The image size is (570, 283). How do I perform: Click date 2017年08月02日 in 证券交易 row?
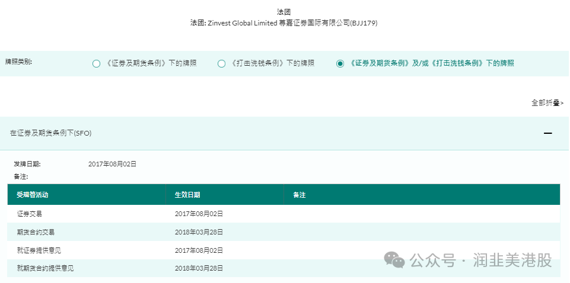click(x=199, y=214)
